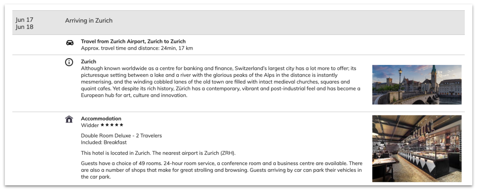The height and width of the screenshot is (191, 477).
Task: Click the Zurich description paragraph
Action: [221, 82]
